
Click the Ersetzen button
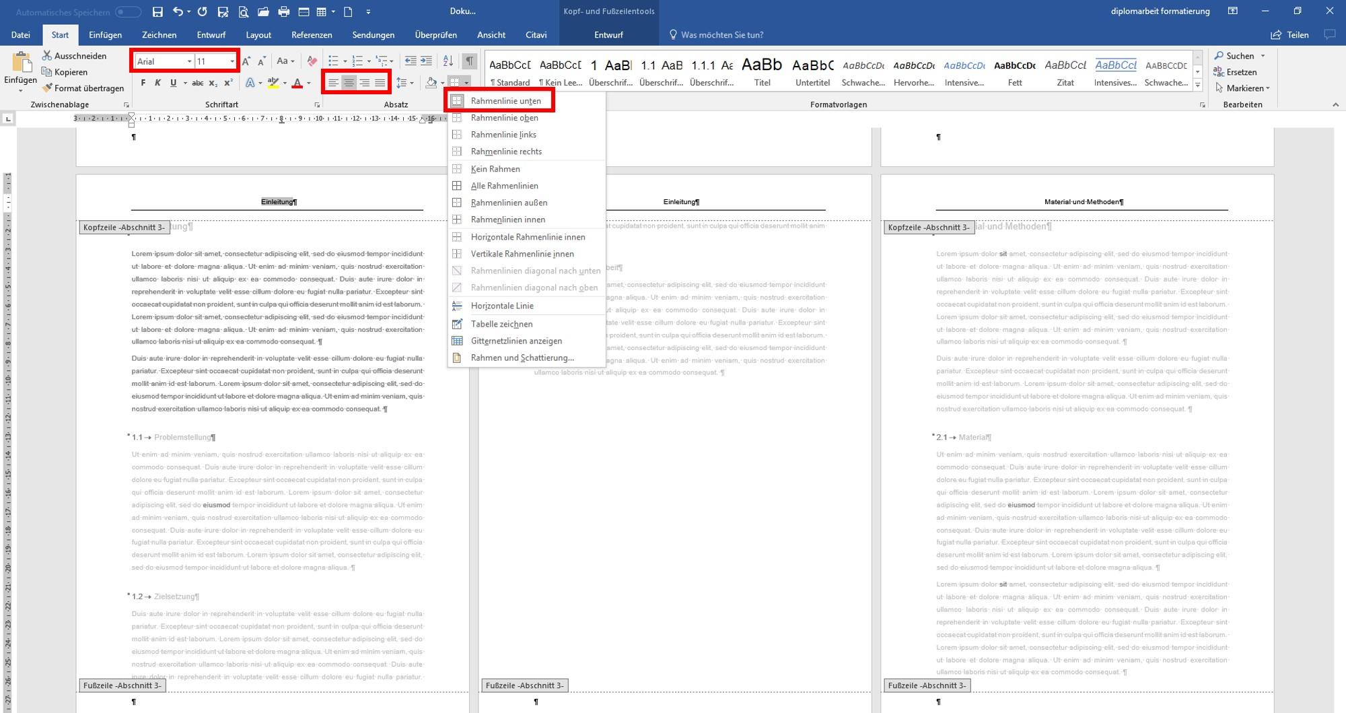click(x=1235, y=72)
